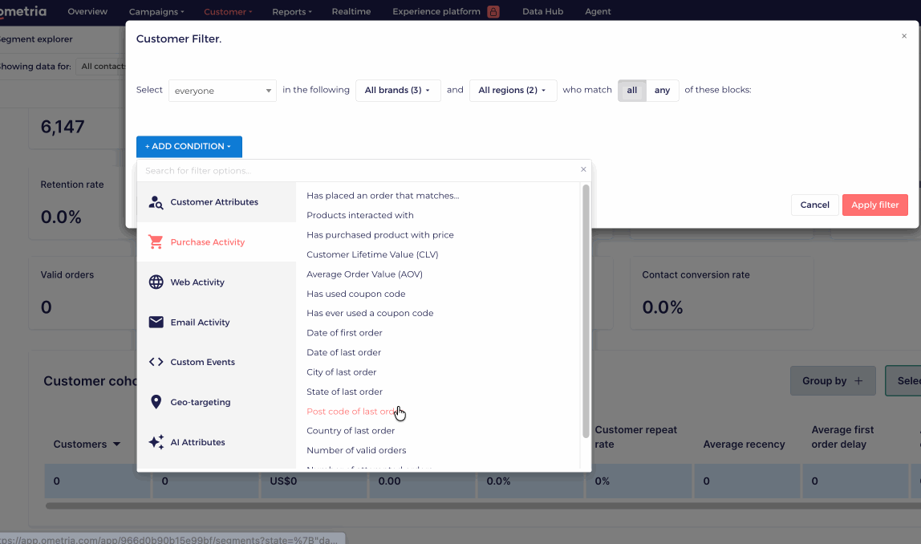This screenshot has height=544, width=921.
Task: Open the Reports menu in the navbar
Action: pos(292,12)
